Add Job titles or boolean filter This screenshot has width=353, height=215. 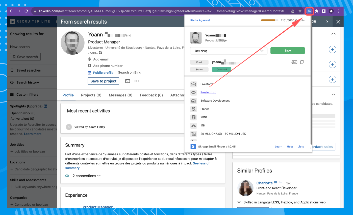point(28,152)
